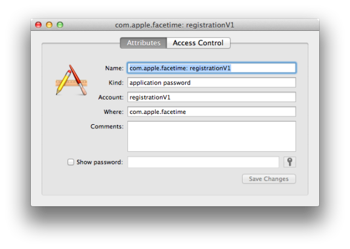
Task: Click the Where field showing com.apple.facetime
Action: pos(212,112)
